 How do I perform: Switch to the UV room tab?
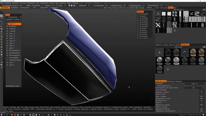[34, 8]
